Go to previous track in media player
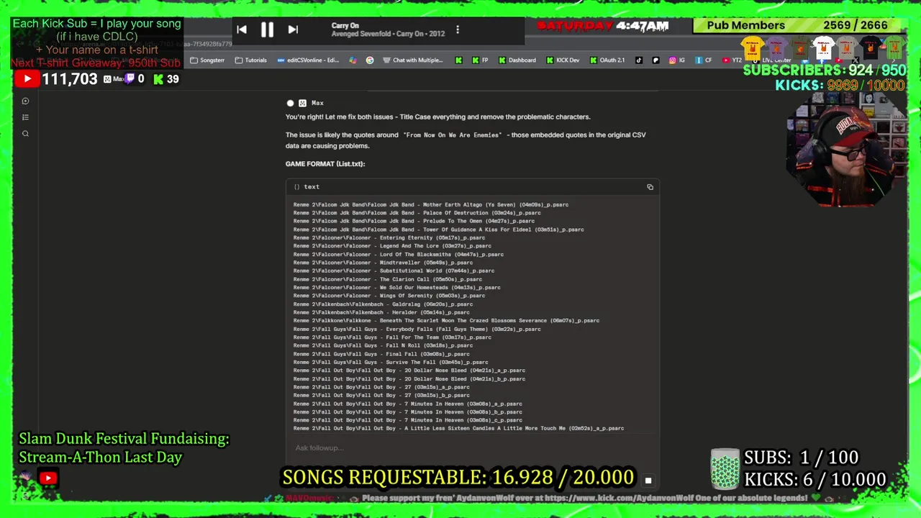921x518 pixels. (242, 29)
